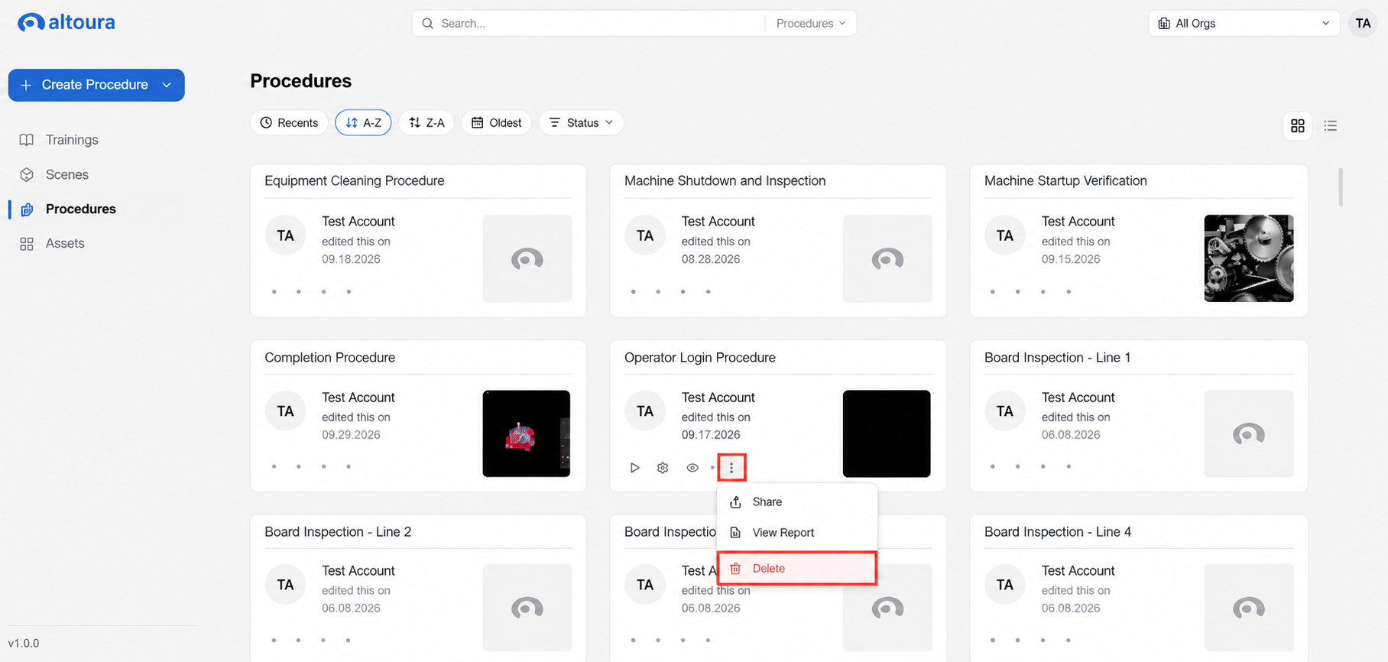
Task: Sort procedures A-Z
Action: (x=363, y=123)
